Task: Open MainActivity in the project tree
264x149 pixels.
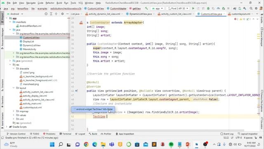Action: point(29,49)
